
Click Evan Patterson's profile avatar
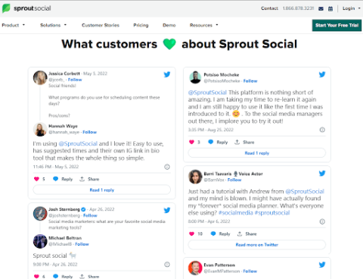195,268
